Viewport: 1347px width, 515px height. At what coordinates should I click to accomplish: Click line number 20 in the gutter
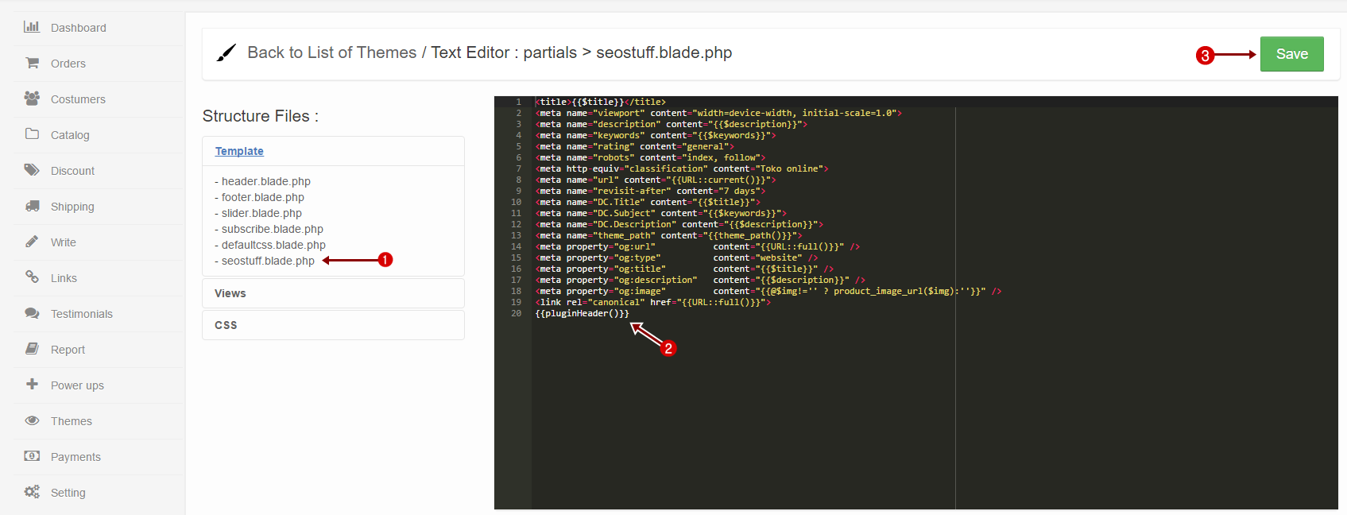[517, 313]
